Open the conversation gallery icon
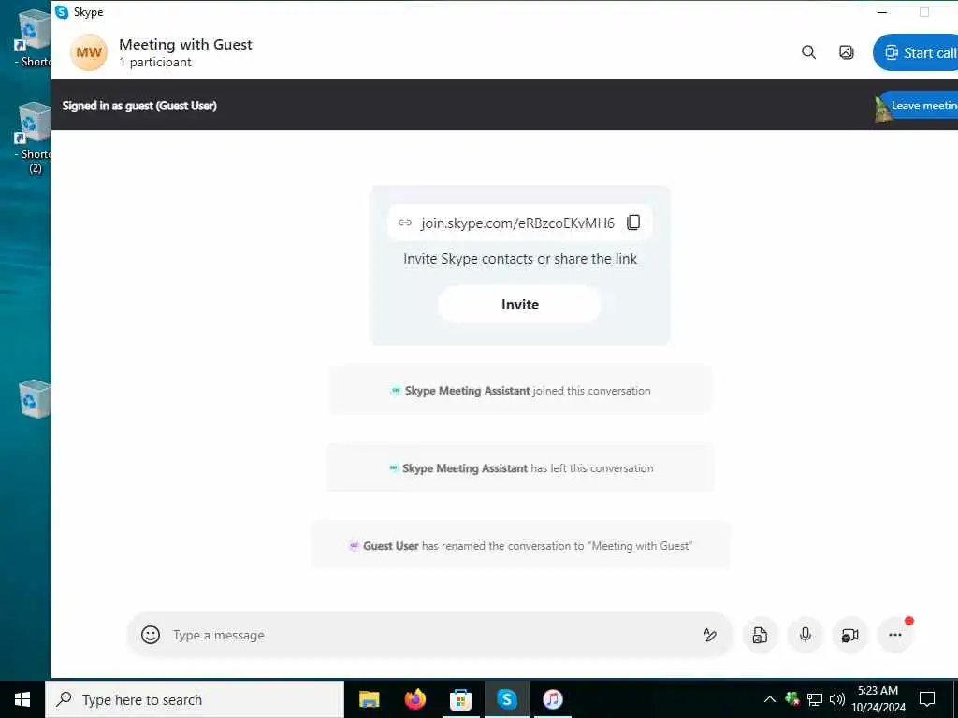958x718 pixels. point(846,52)
